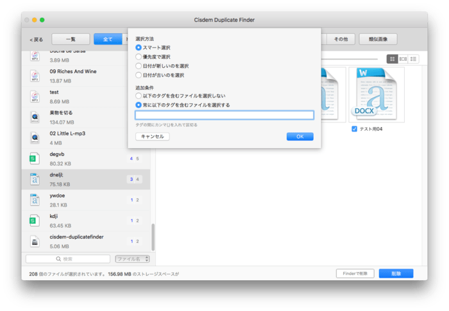Select the 優先度で選択 radio option
This screenshot has height=311, width=449.
pos(139,56)
